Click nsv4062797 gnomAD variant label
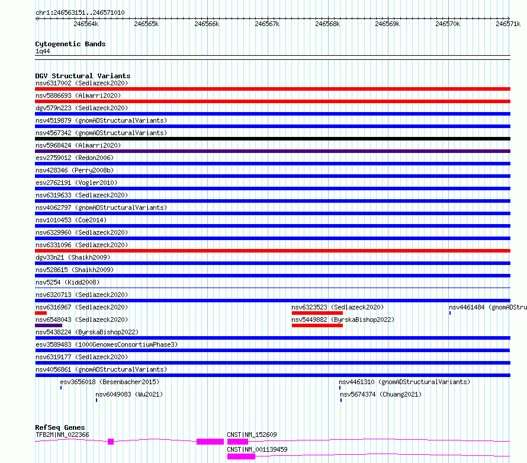527x463 pixels. point(101,207)
